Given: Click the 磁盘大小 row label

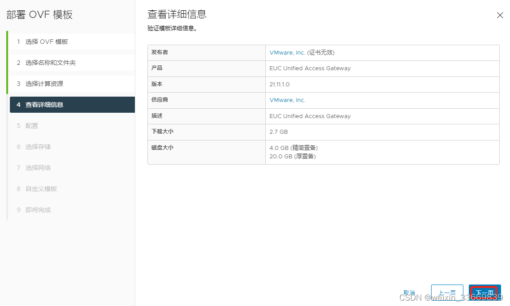Looking at the screenshot, I should pos(162,148).
